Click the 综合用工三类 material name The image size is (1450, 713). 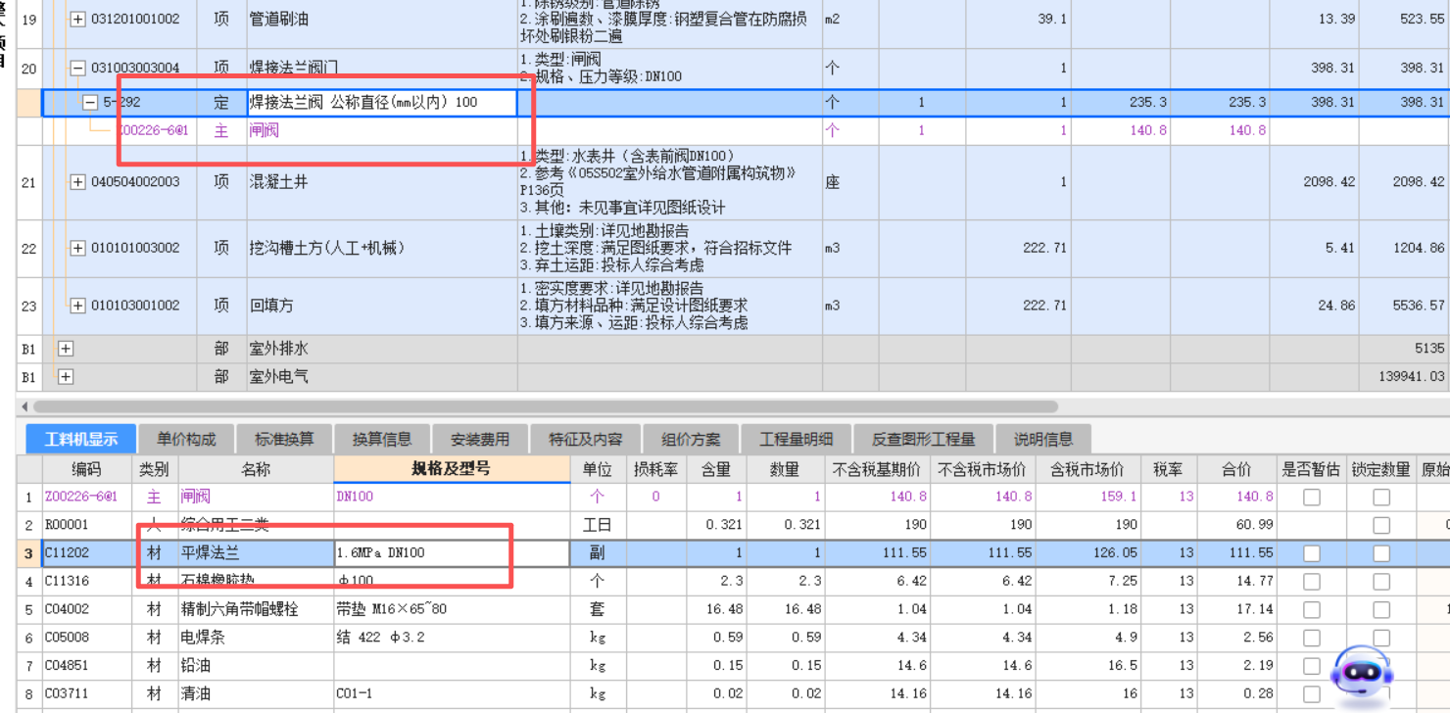click(225, 525)
